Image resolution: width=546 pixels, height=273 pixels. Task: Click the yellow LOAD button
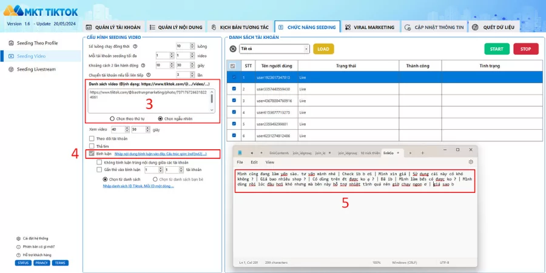323,49
